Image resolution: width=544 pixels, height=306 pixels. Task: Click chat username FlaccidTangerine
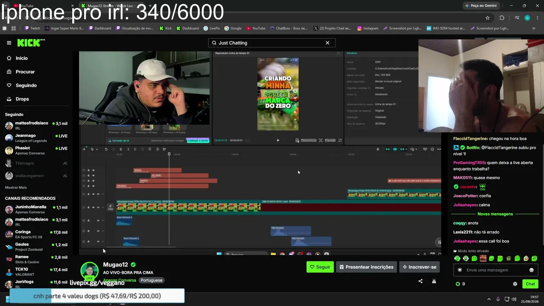click(x=470, y=139)
